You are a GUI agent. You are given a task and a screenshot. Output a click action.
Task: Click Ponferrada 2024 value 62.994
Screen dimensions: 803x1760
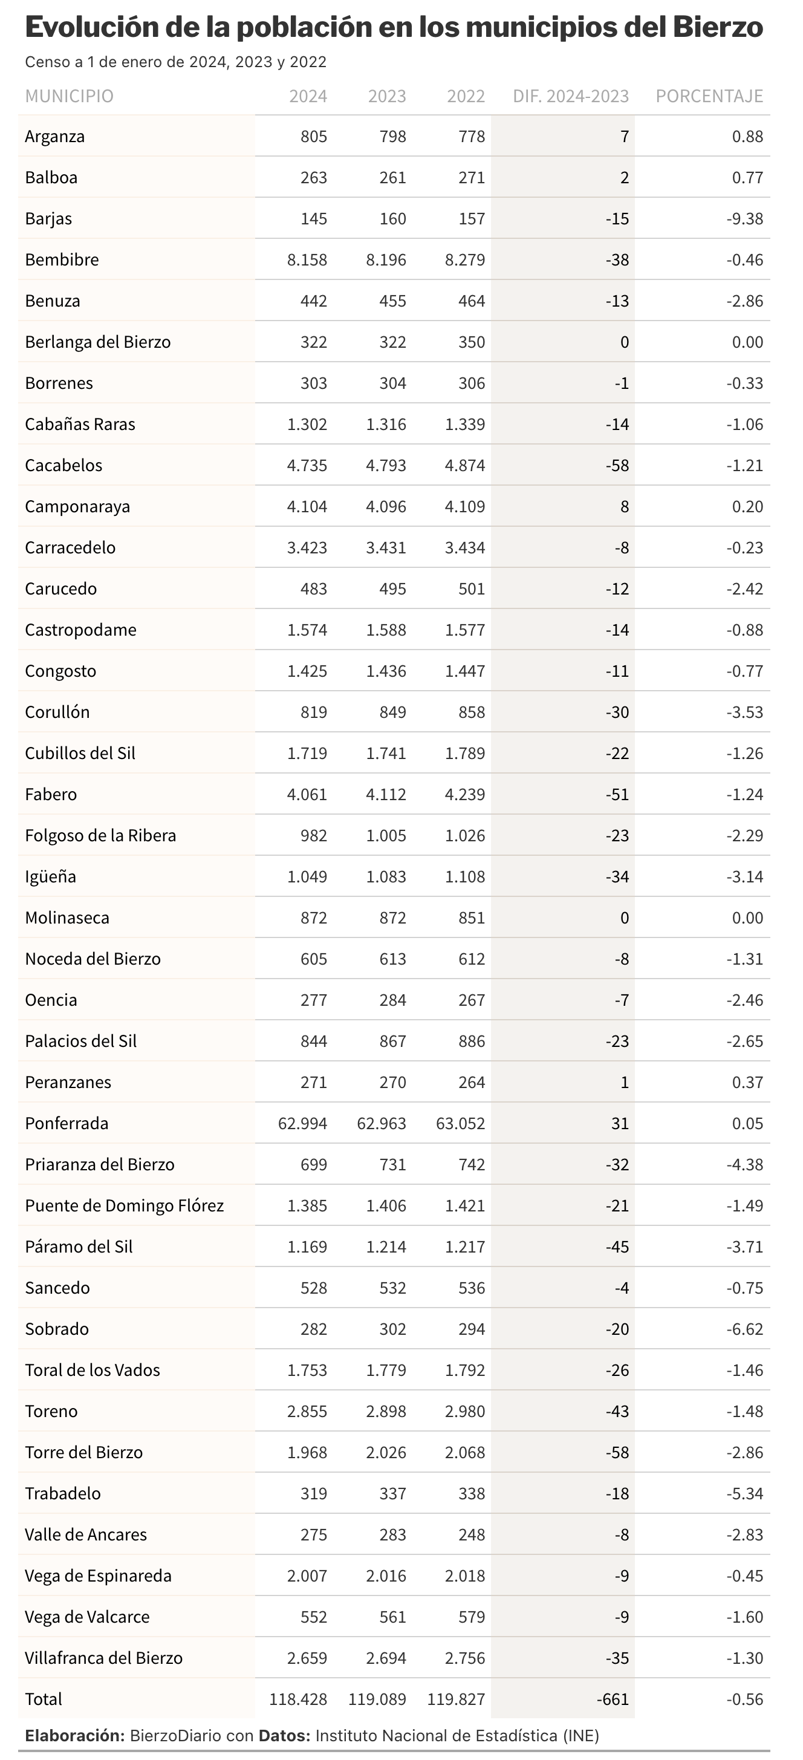[x=302, y=1123]
